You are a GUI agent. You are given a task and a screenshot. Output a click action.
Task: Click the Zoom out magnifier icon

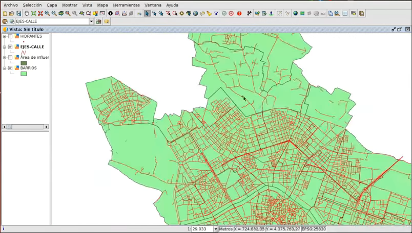pos(54,13)
